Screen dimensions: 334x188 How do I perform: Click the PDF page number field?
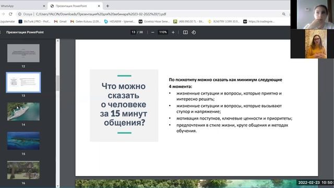tap(134, 32)
